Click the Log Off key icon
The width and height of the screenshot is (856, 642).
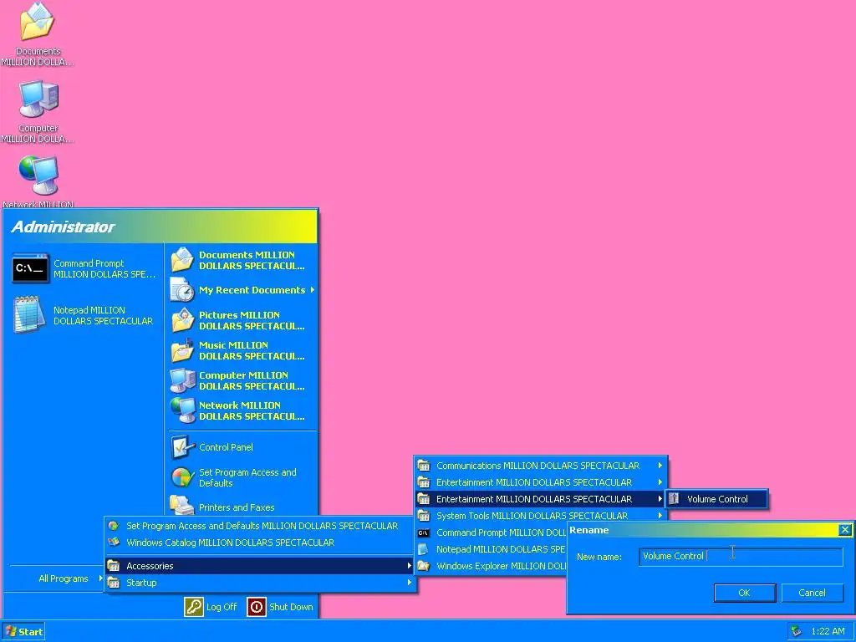194,607
